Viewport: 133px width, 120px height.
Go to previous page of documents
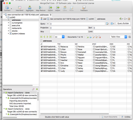(44, 37)
